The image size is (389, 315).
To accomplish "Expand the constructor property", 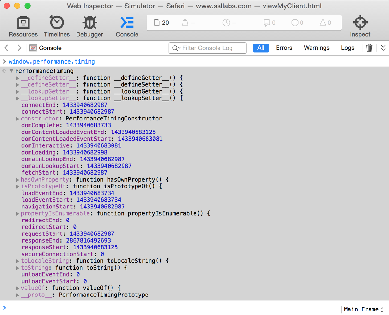I will (x=18, y=119).
